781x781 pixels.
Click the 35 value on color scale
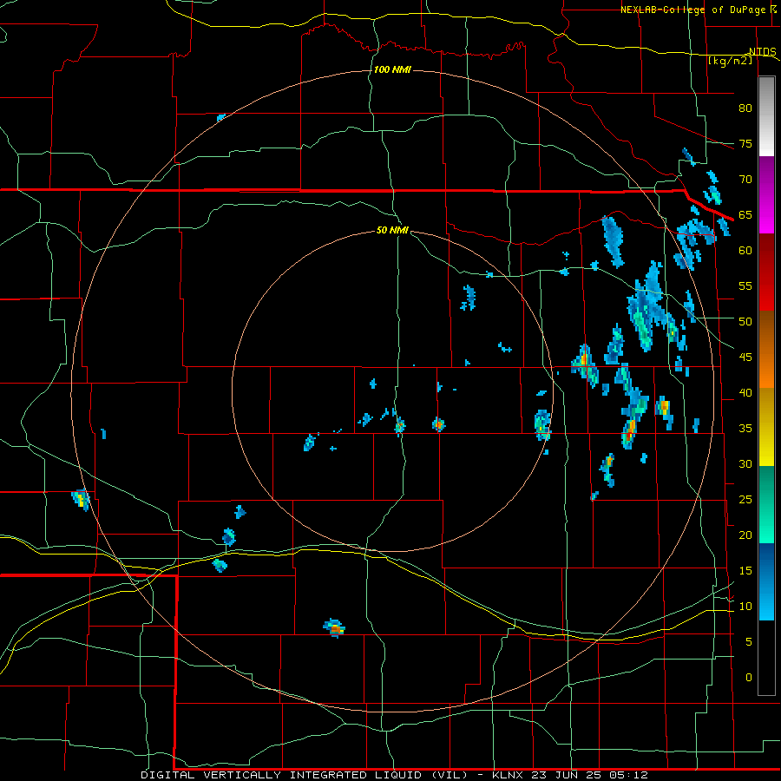pos(745,429)
